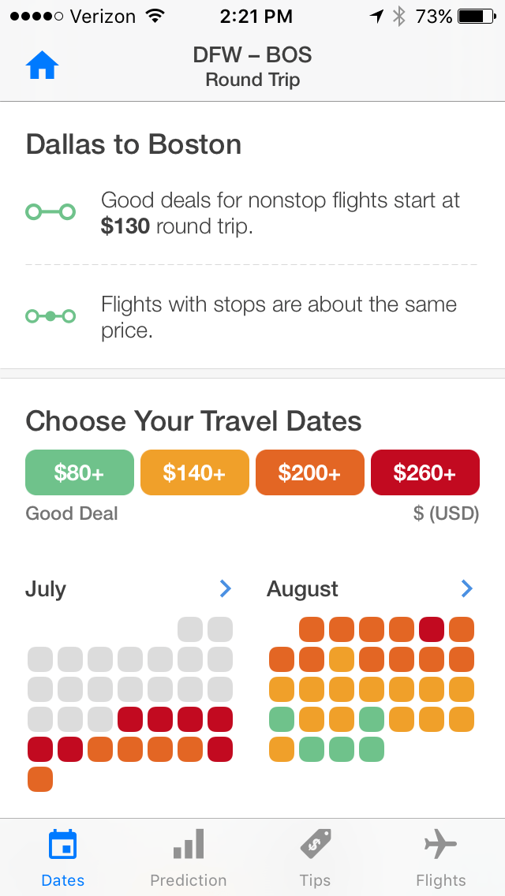
Task: Tap the July month label
Action: [46, 589]
